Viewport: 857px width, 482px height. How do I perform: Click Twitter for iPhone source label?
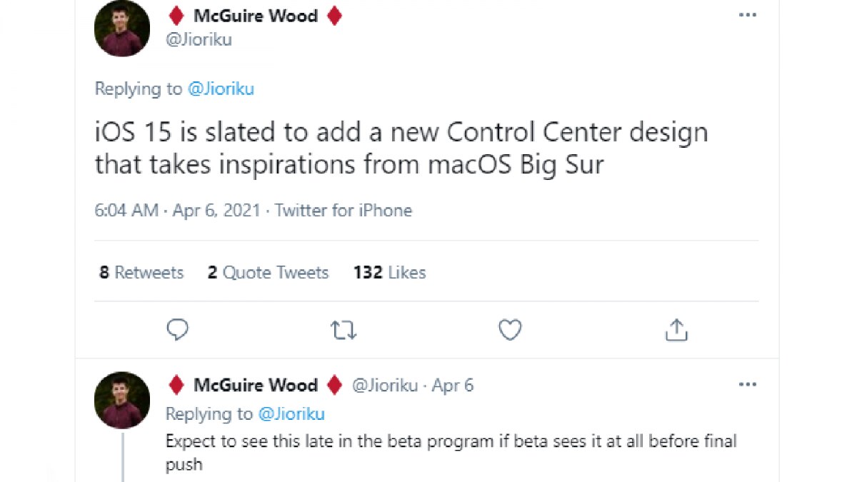[344, 211]
